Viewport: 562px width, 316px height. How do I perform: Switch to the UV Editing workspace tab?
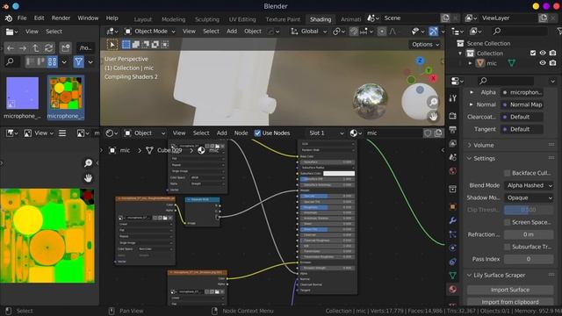coord(242,19)
